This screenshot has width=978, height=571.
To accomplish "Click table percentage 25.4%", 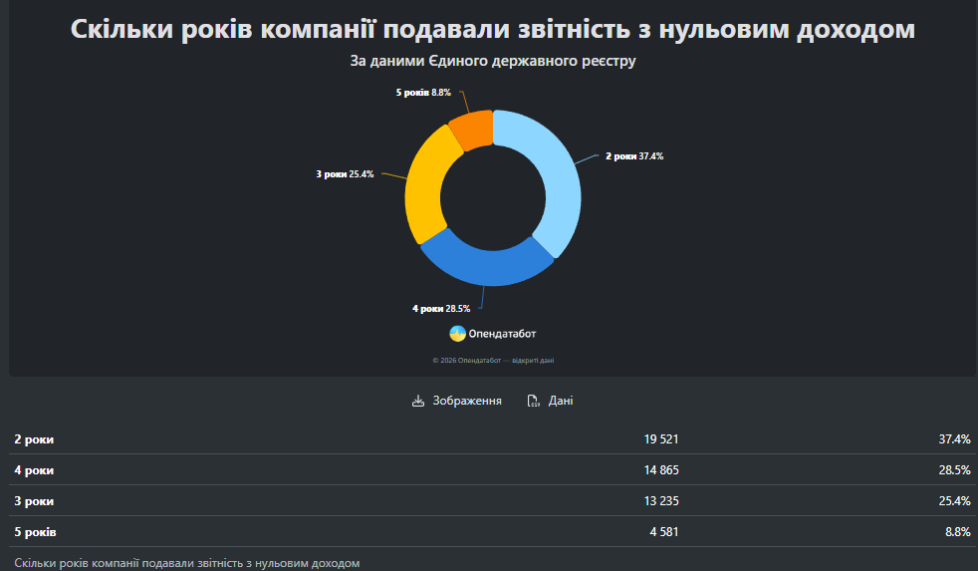I will [955, 501].
